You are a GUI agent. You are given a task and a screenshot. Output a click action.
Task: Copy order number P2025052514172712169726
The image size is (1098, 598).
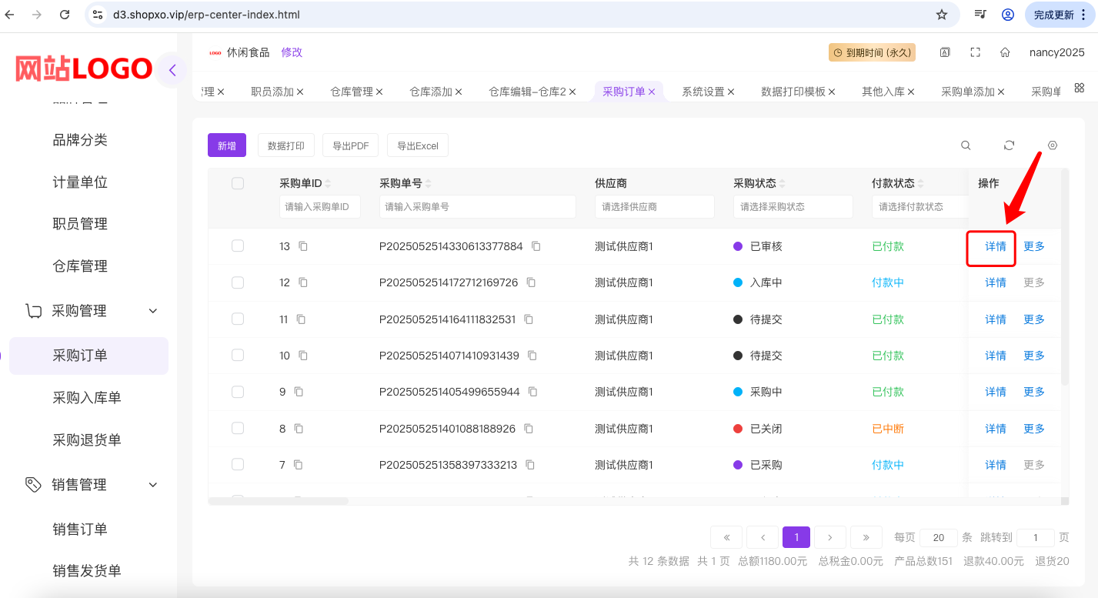[x=531, y=282]
